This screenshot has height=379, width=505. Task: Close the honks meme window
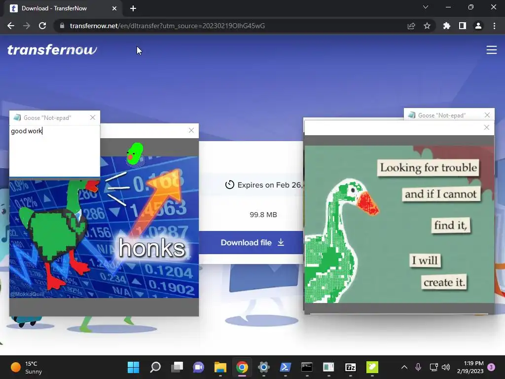click(x=191, y=130)
